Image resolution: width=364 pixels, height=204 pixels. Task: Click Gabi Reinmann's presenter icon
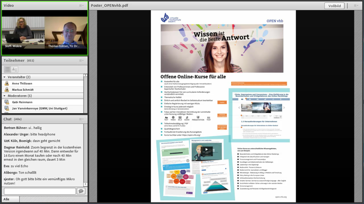[x=7, y=102]
